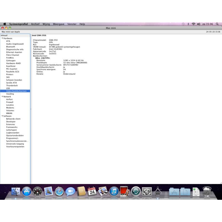This screenshot has width=222, height=222.
Task: Open the Apple menu
Action: click(x=5, y=24)
